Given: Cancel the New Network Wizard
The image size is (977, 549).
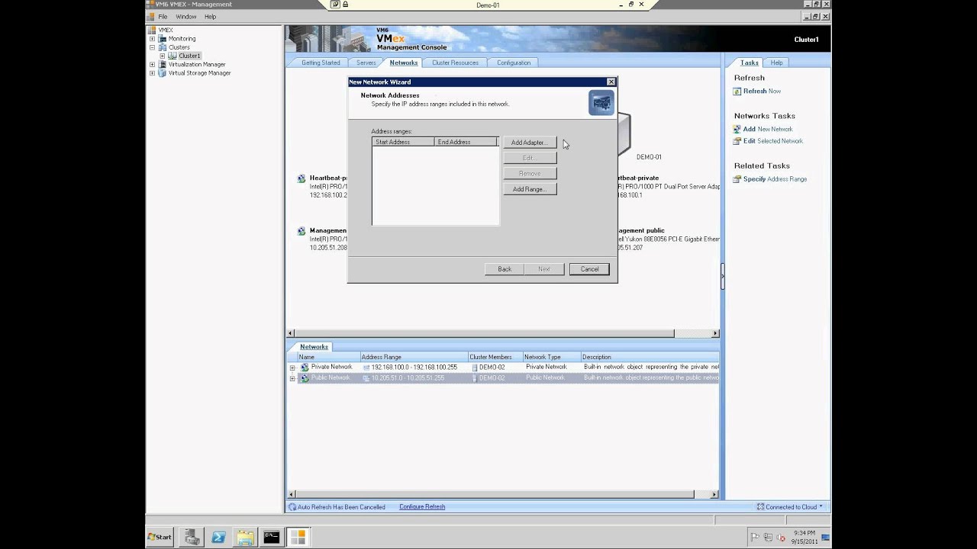Looking at the screenshot, I should [x=589, y=269].
